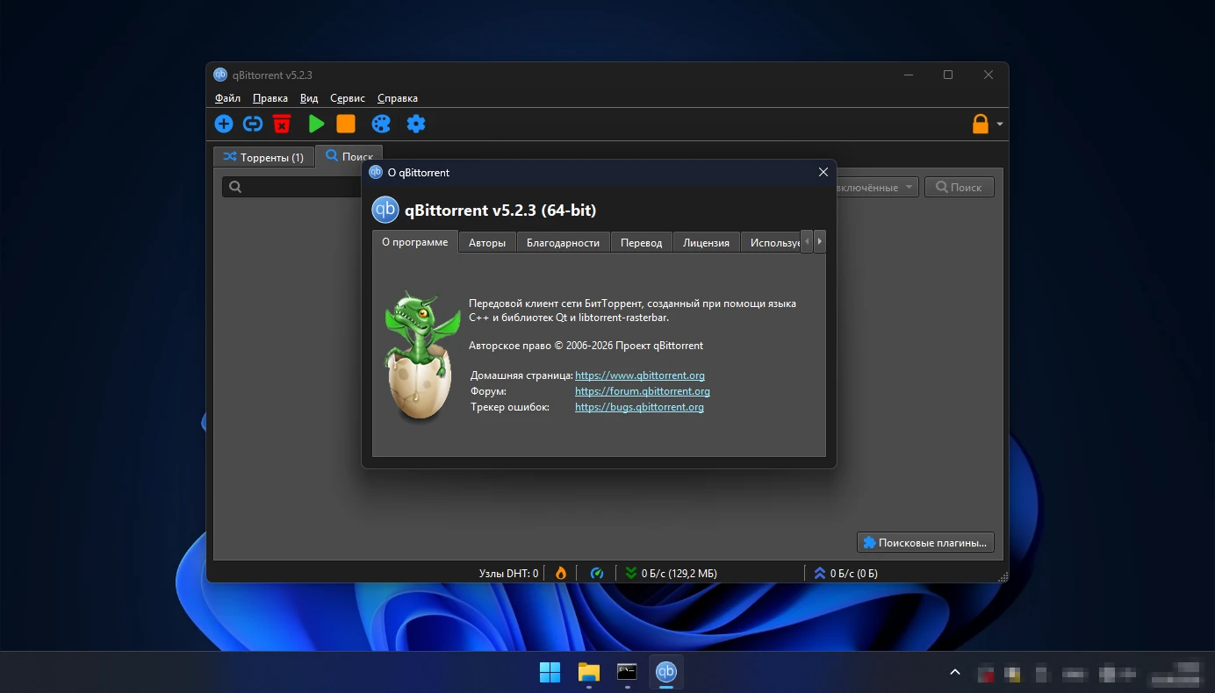This screenshot has width=1215, height=693.
Task: Expand the arrow beside the padlock icon
Action: coord(1000,125)
